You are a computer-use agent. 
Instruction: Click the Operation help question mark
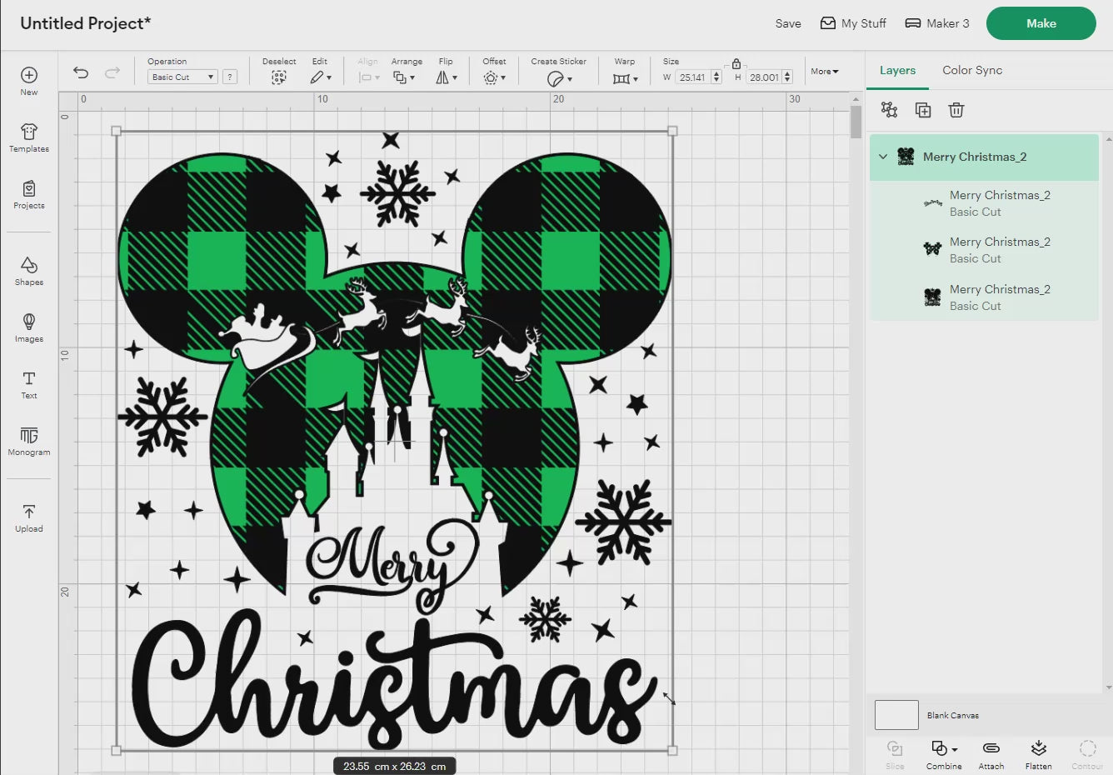(x=230, y=77)
